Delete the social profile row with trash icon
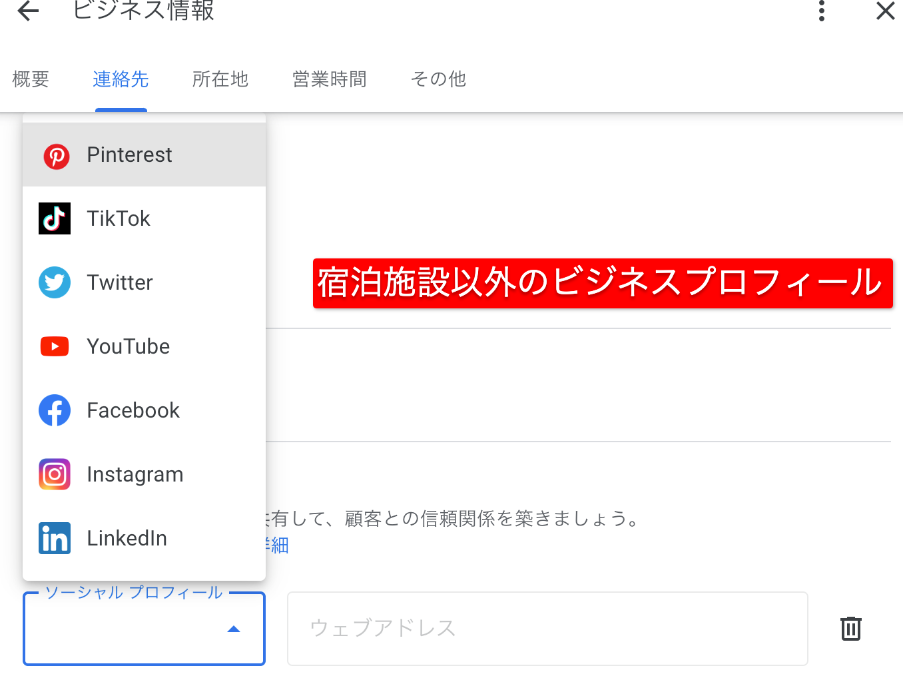Image resolution: width=903 pixels, height=686 pixels. 851,628
